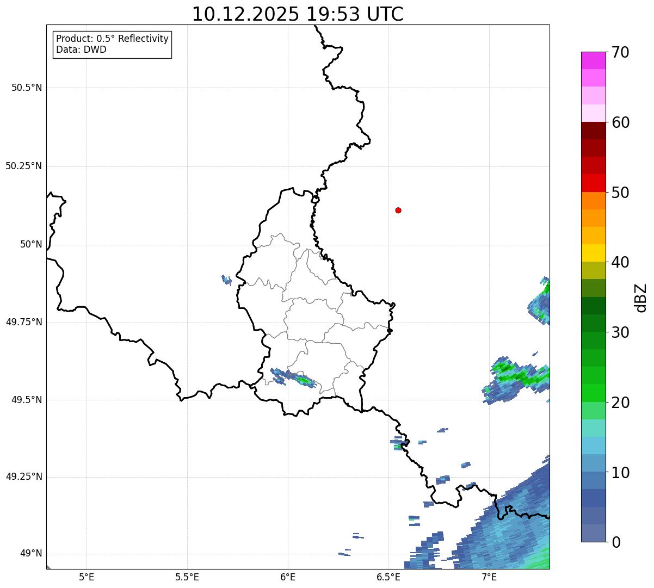Click the 49.25°N latitude label
654x588 pixels.
(x=23, y=476)
